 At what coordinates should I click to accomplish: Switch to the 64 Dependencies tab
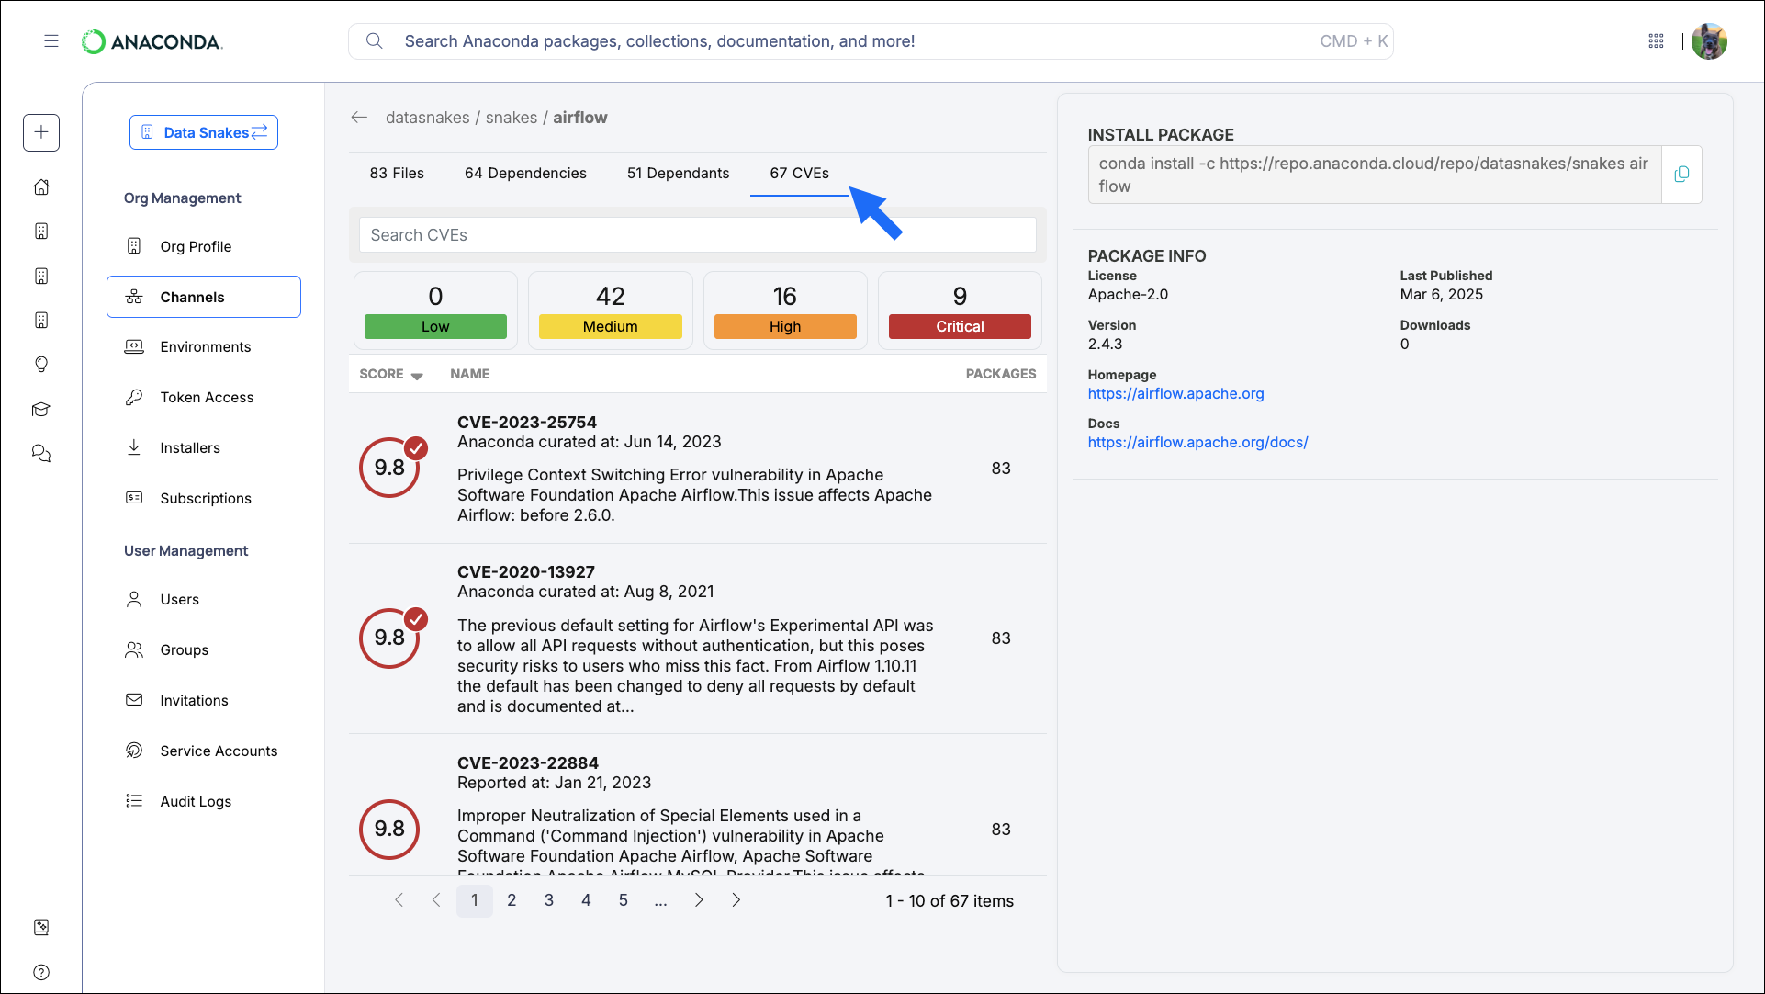point(526,173)
